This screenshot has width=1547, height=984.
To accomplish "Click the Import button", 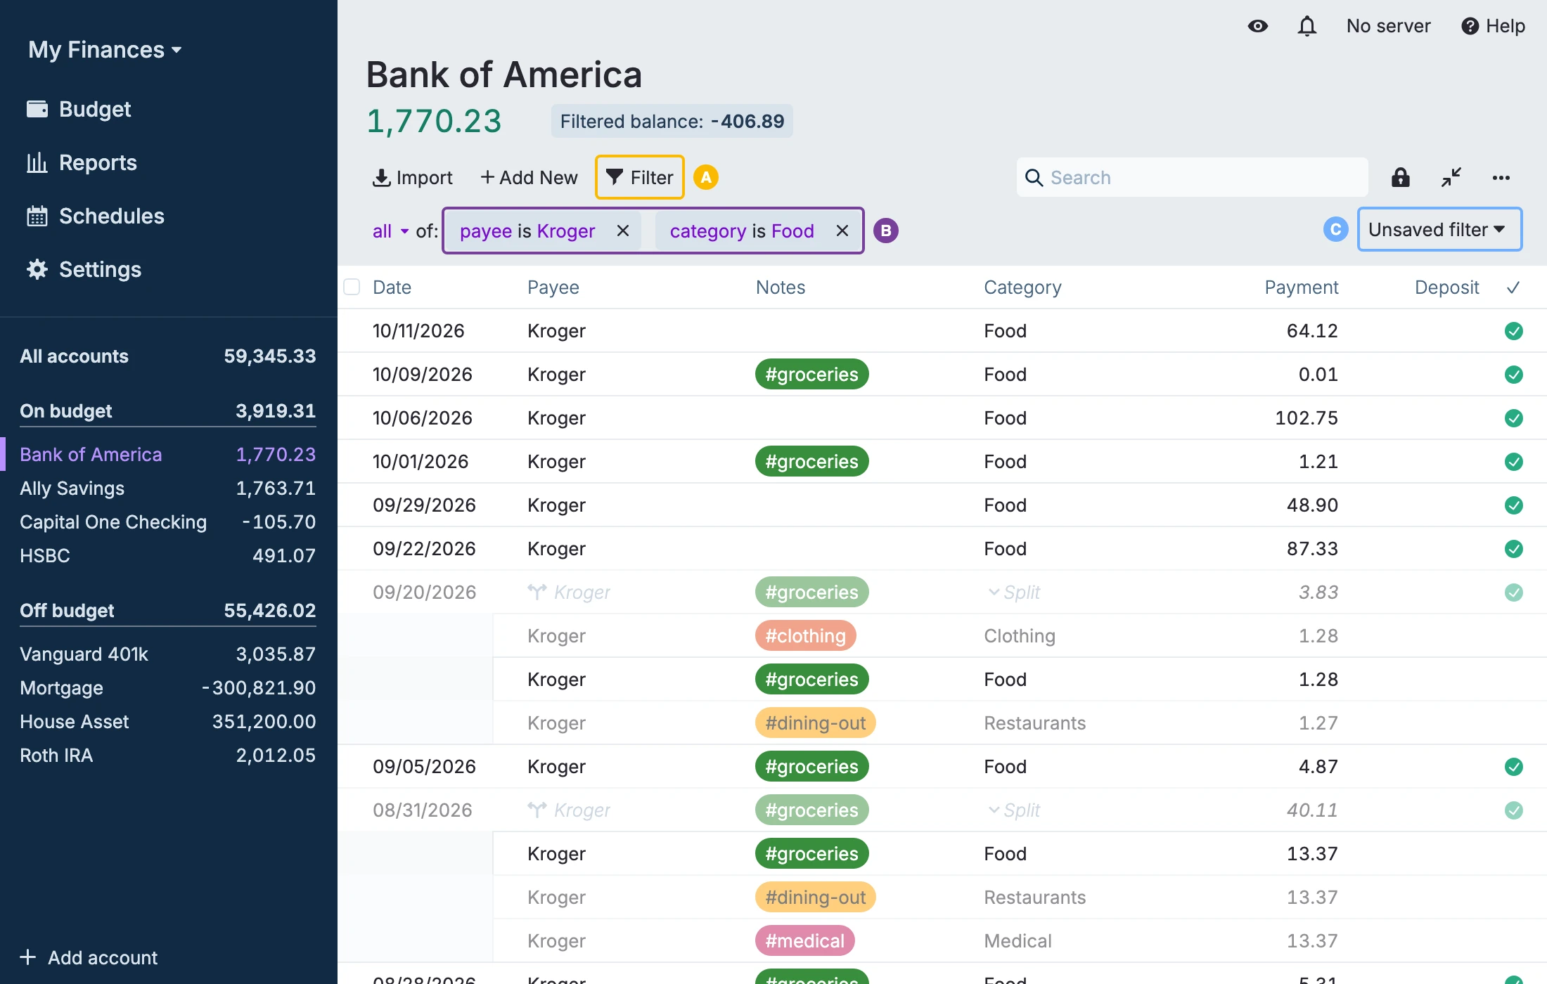I will (x=412, y=177).
